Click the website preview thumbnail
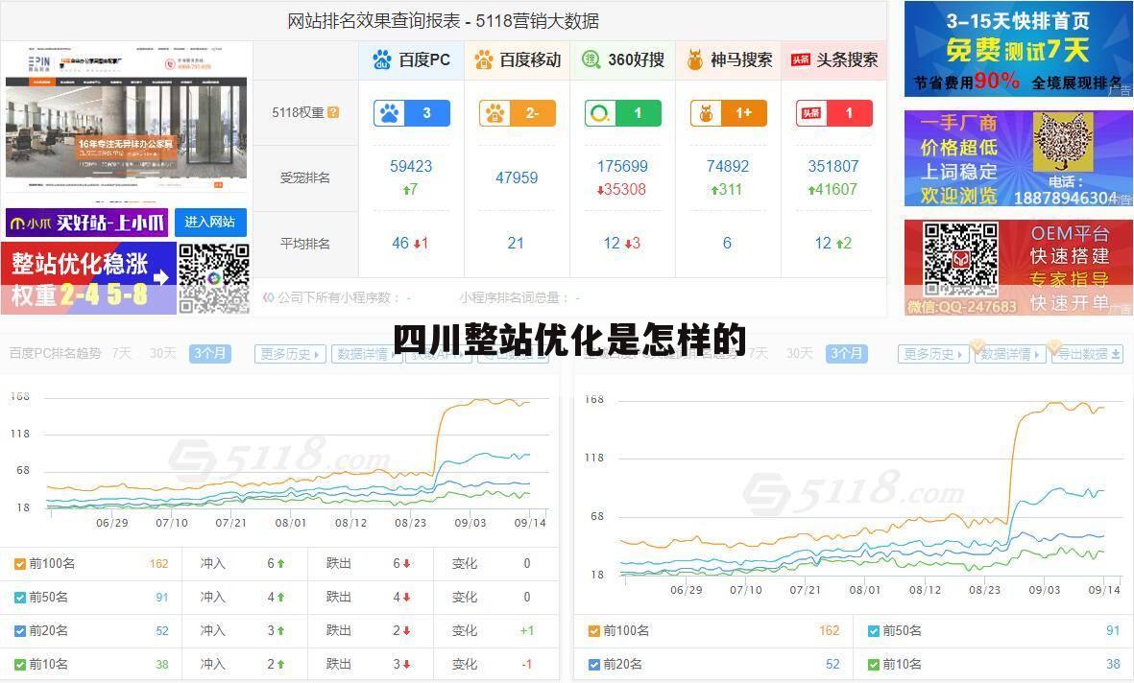Screen dimensions: 1134x683 [127, 125]
